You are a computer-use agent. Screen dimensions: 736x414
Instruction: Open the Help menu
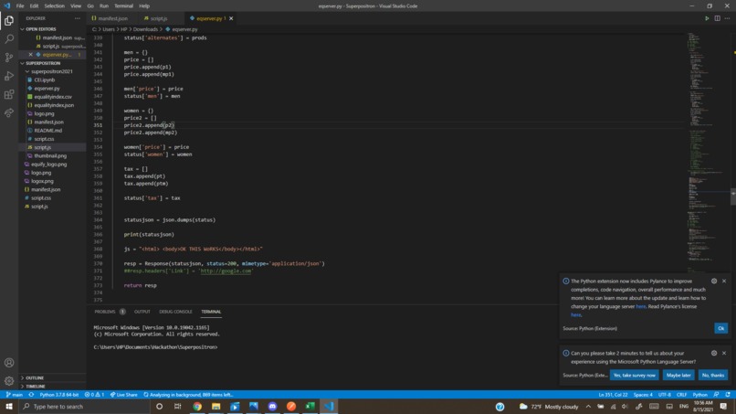[144, 6]
